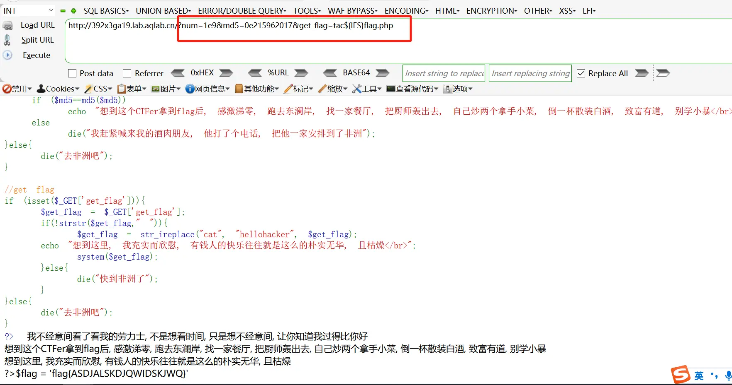Uncheck the Replace All checkbox
732x385 pixels.
click(x=581, y=73)
